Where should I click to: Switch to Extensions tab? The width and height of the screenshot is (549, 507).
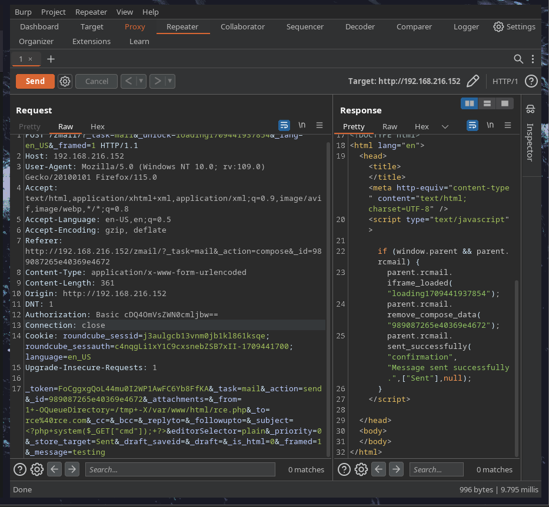pyautogui.click(x=91, y=41)
